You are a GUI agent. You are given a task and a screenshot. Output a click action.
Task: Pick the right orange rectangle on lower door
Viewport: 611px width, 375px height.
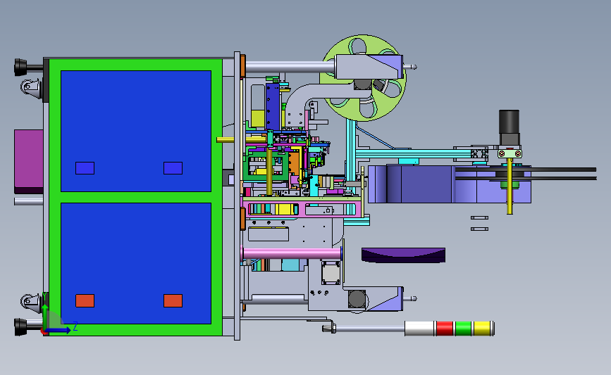tap(173, 300)
